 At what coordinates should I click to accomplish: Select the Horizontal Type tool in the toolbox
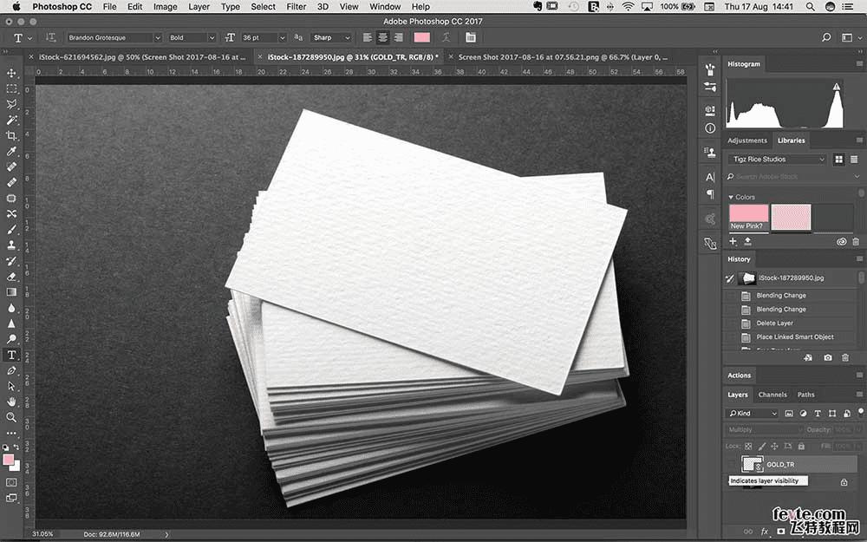pos(12,355)
